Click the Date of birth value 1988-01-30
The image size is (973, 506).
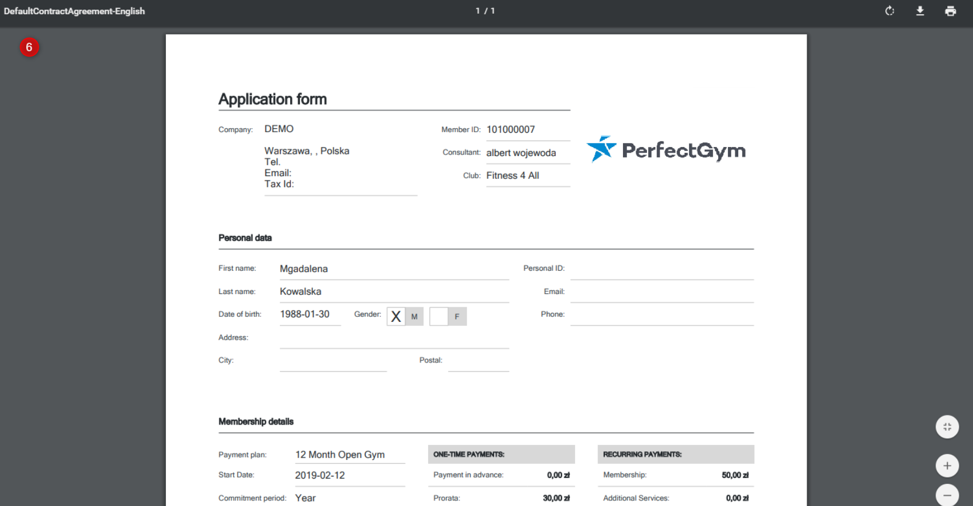click(x=305, y=315)
